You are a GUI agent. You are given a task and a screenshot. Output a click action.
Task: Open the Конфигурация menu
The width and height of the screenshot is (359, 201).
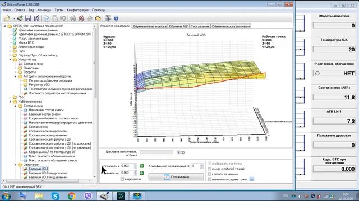click(77, 10)
